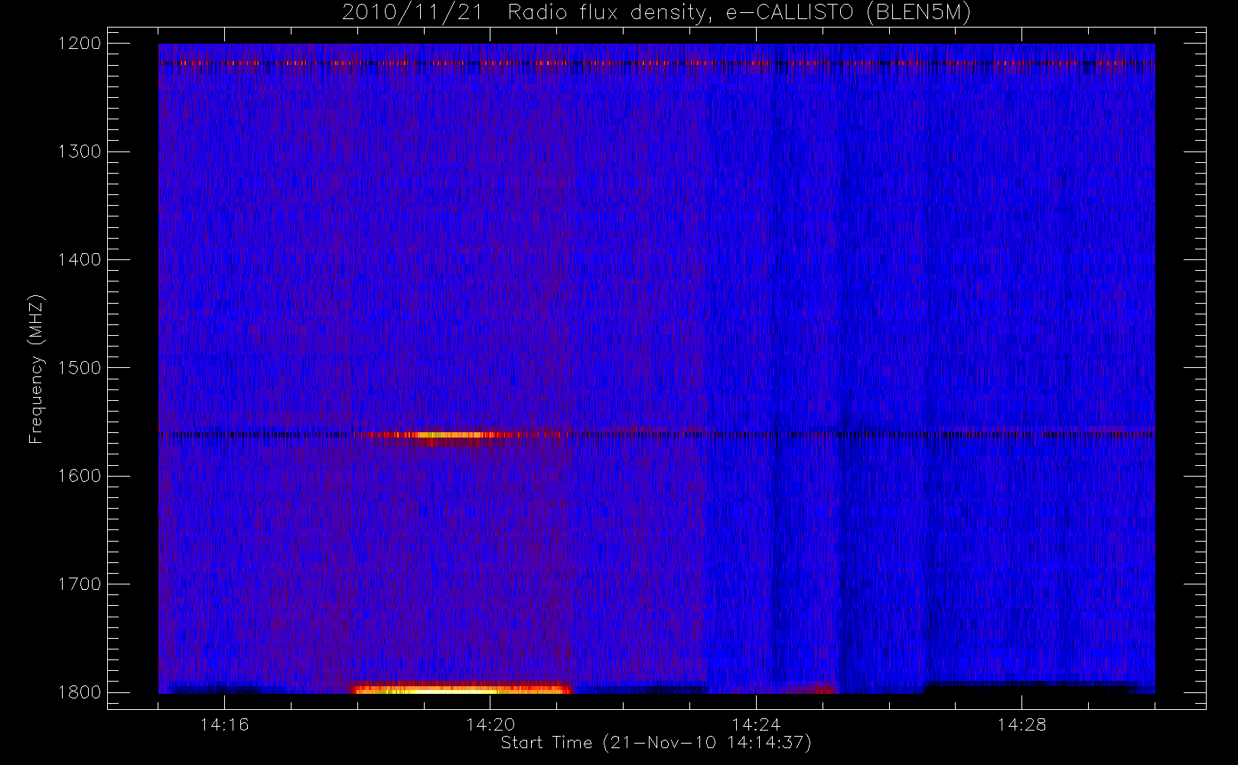
Task: Click the 1500 frequency tick label
Action: tap(80, 368)
